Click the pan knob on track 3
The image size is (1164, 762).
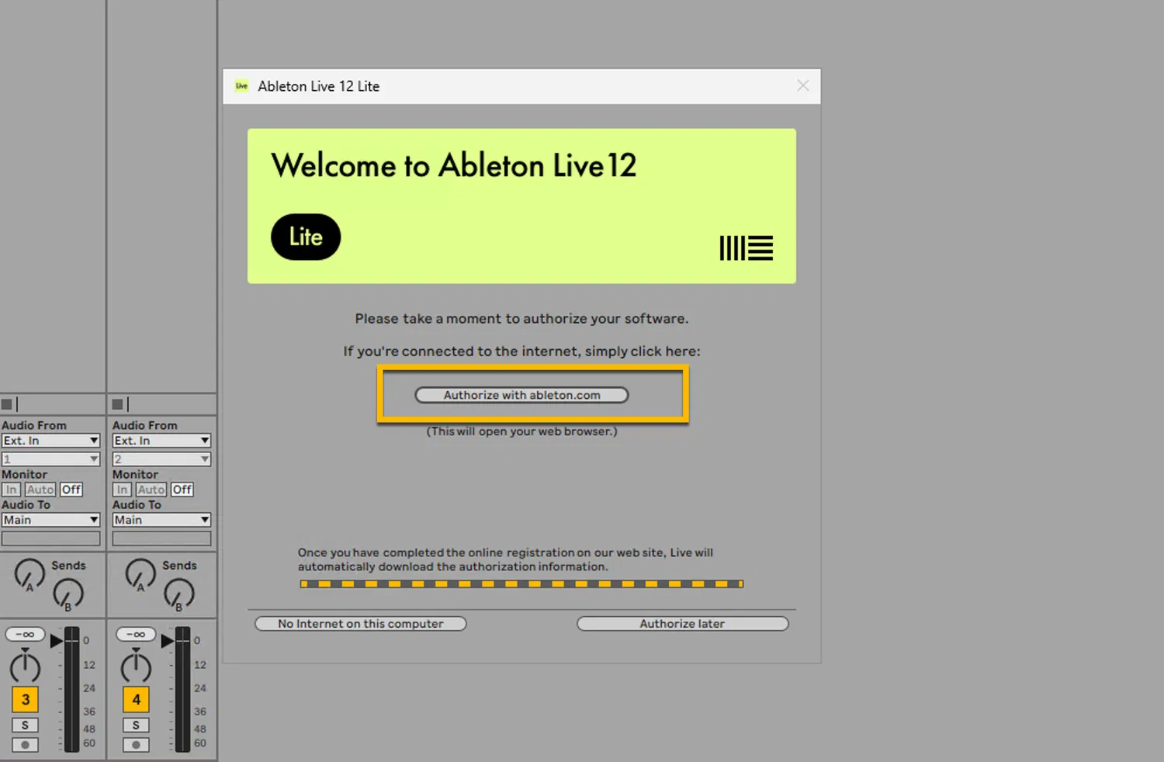click(x=25, y=666)
